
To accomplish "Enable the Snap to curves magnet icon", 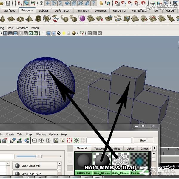I will pyautogui.click(x=124, y=3).
